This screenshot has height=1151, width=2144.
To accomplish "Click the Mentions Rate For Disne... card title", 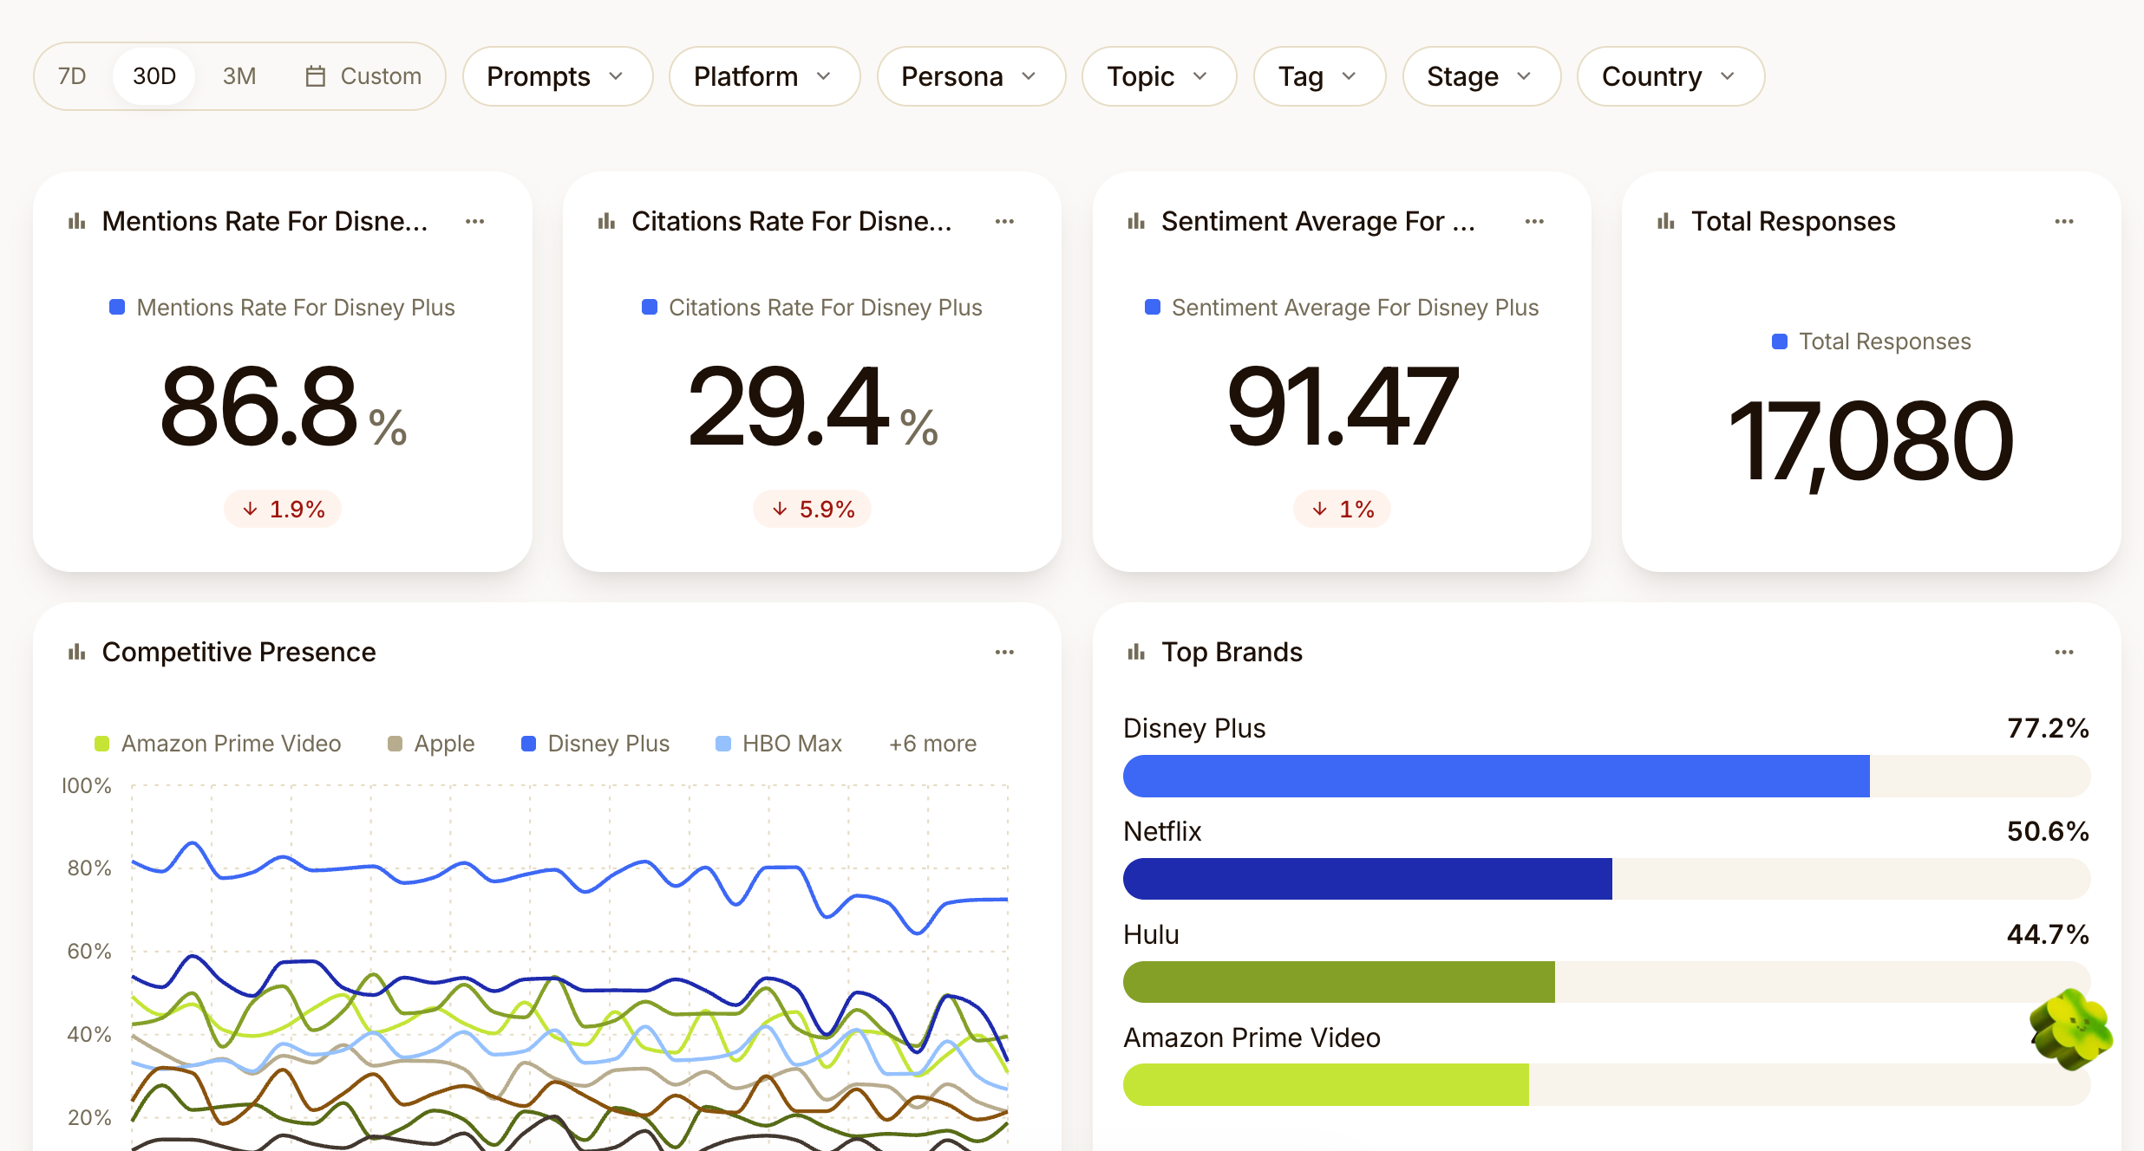I will pos(265,222).
